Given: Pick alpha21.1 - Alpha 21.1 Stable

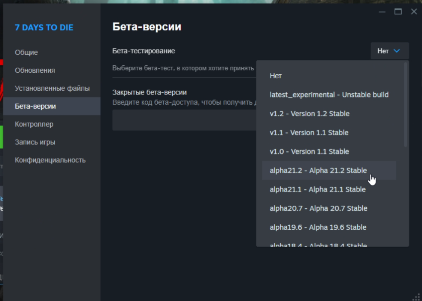Looking at the screenshot, I should (x=329, y=189).
